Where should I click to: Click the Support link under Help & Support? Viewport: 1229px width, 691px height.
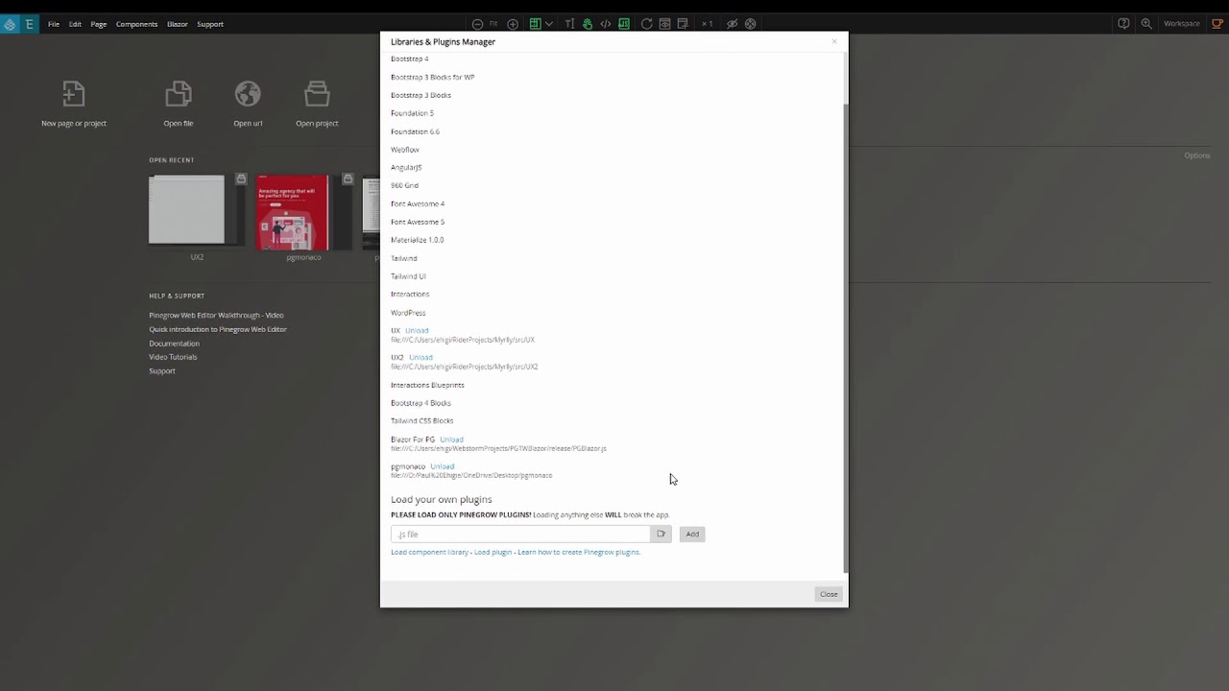click(x=162, y=371)
